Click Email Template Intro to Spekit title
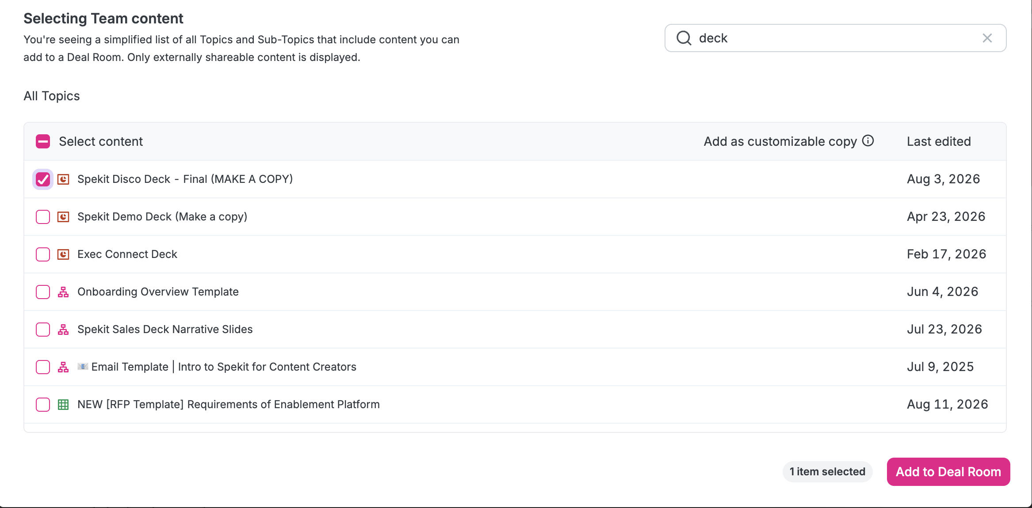The width and height of the screenshot is (1032, 508). click(x=224, y=367)
